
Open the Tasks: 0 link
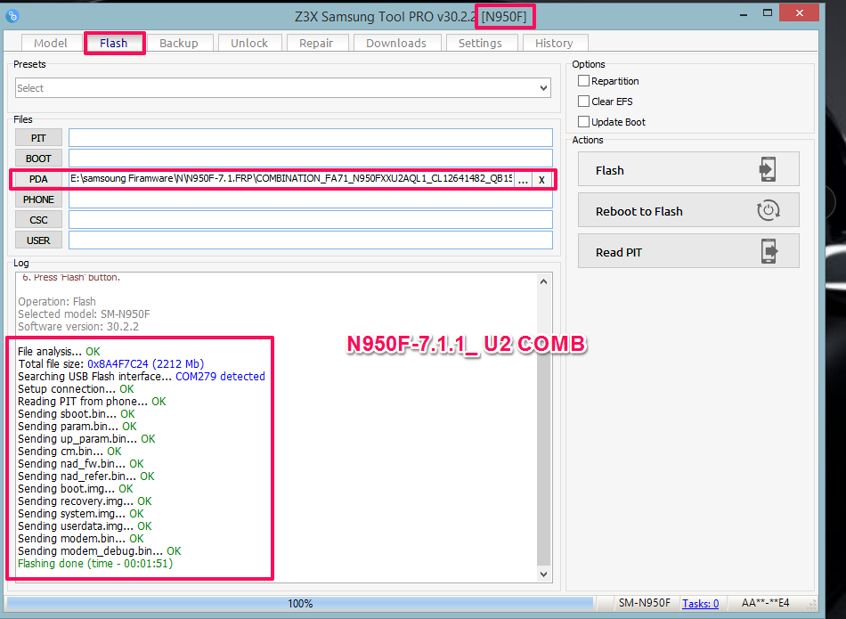click(700, 603)
